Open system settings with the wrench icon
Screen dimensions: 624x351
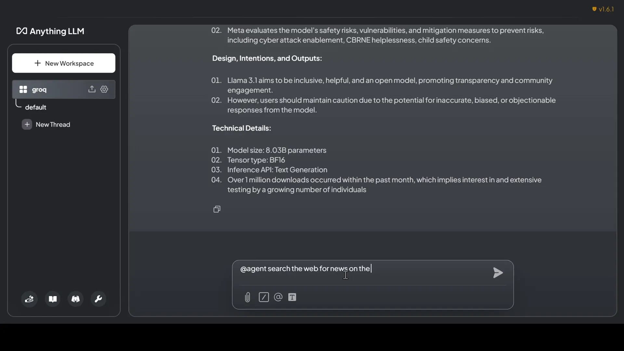tap(98, 299)
